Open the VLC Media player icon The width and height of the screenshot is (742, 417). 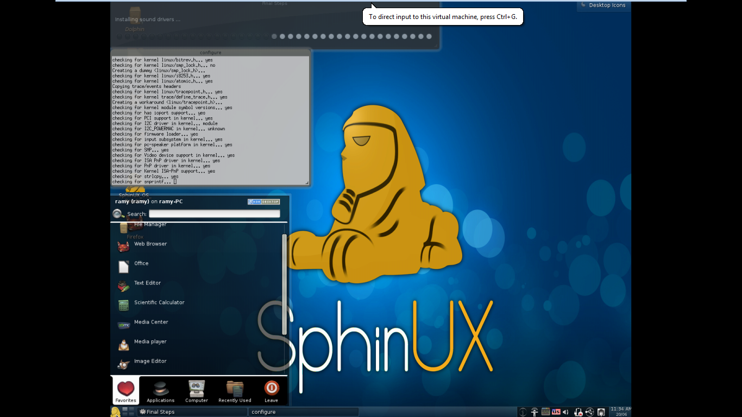[123, 344]
